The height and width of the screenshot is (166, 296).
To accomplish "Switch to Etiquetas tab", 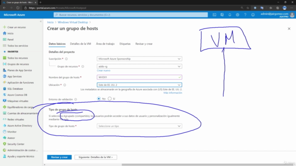I will [x=125, y=44].
